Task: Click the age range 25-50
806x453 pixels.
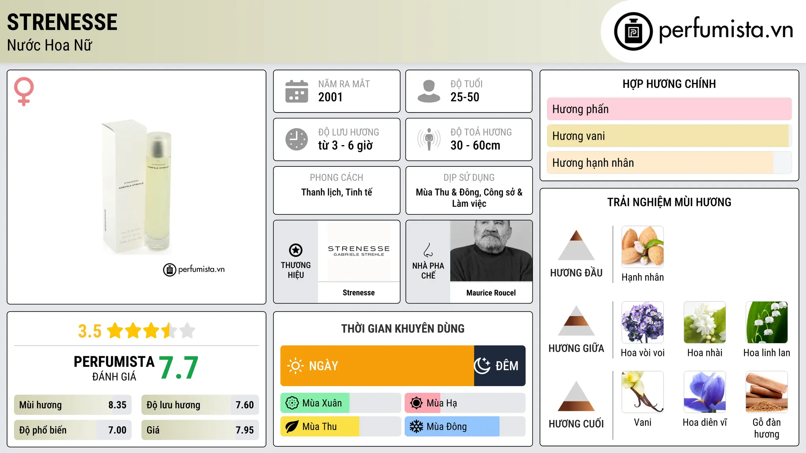Action: 465,97
